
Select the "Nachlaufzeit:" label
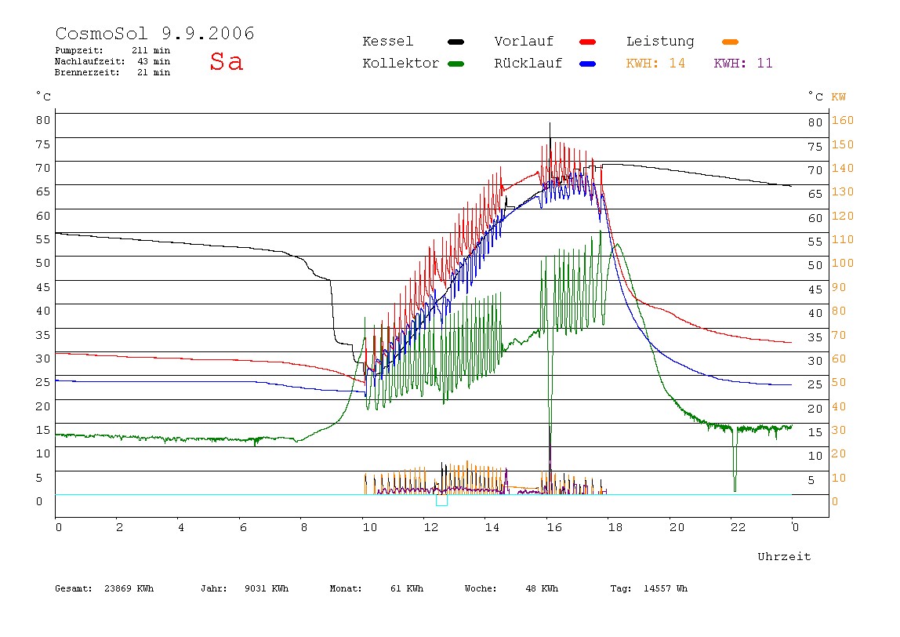[x=89, y=61]
